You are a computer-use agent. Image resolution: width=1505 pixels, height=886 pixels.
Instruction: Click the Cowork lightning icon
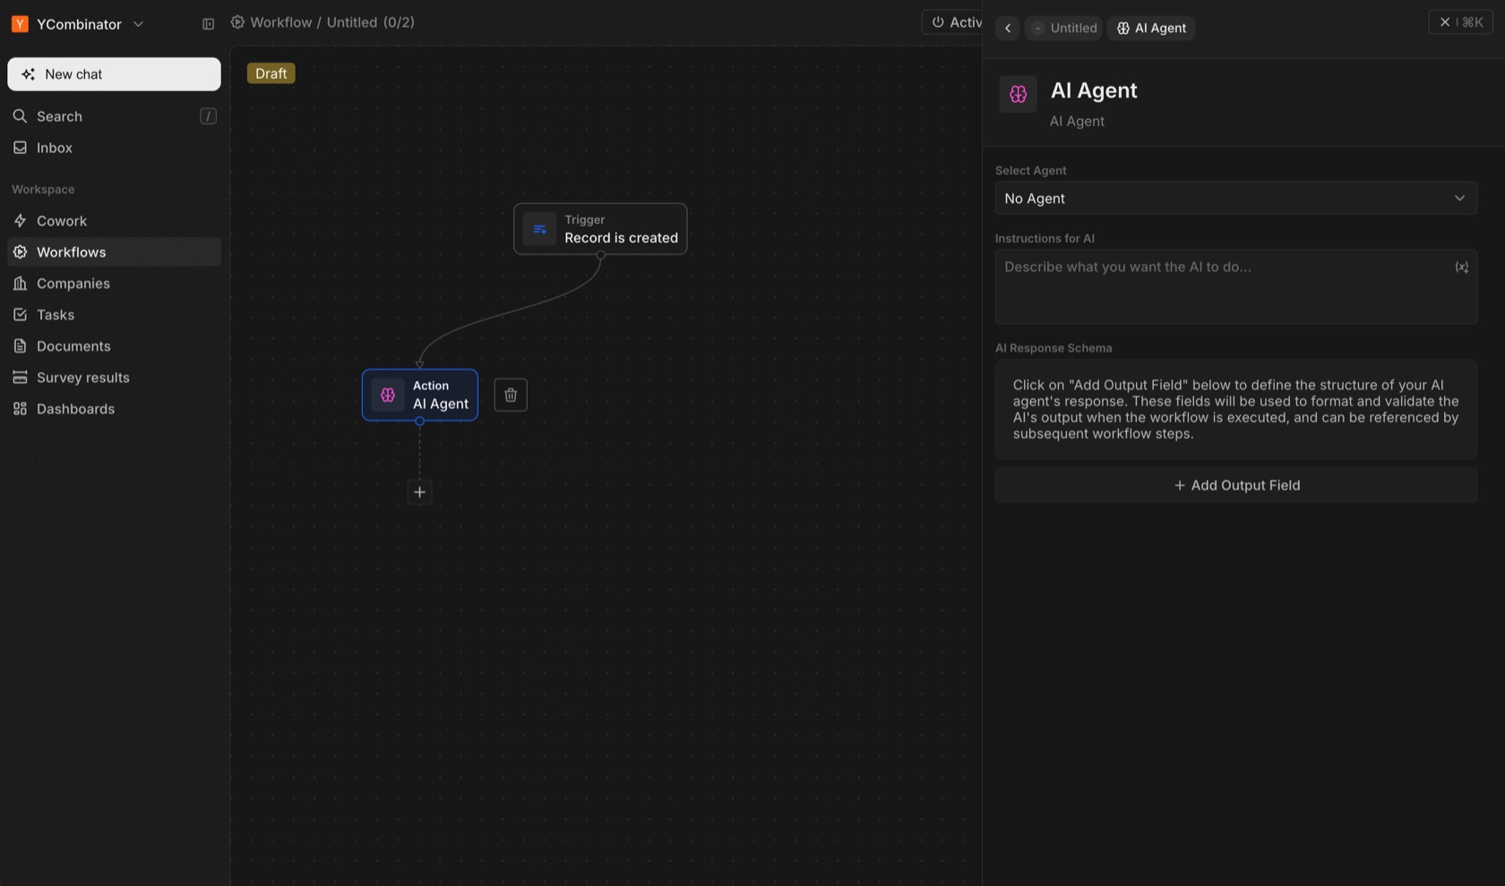20,221
